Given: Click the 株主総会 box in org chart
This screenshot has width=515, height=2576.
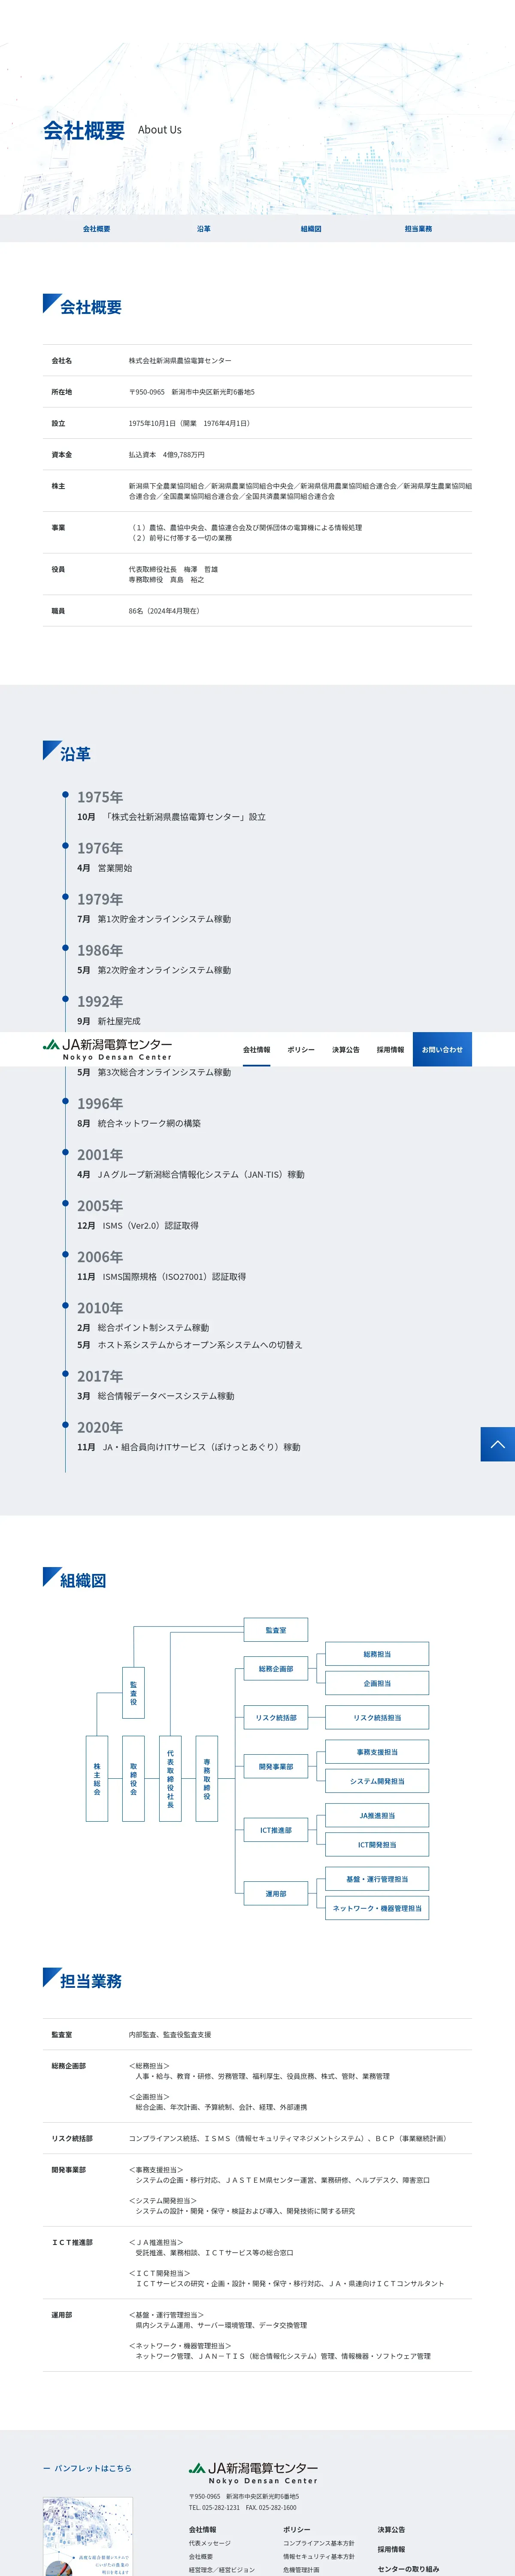Looking at the screenshot, I should point(97,1778).
